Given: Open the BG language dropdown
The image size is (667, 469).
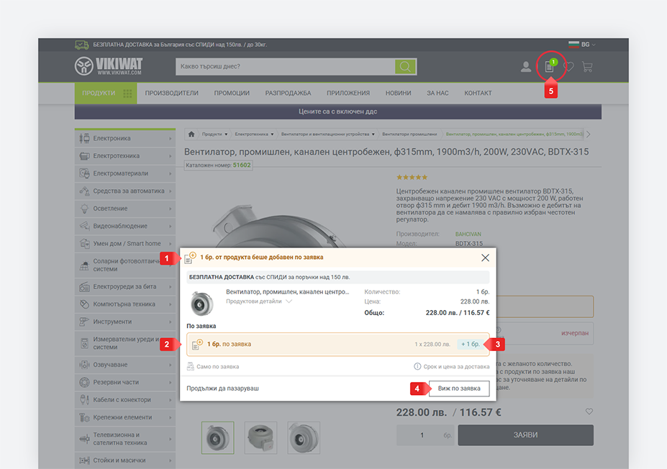Looking at the screenshot, I should coord(582,45).
